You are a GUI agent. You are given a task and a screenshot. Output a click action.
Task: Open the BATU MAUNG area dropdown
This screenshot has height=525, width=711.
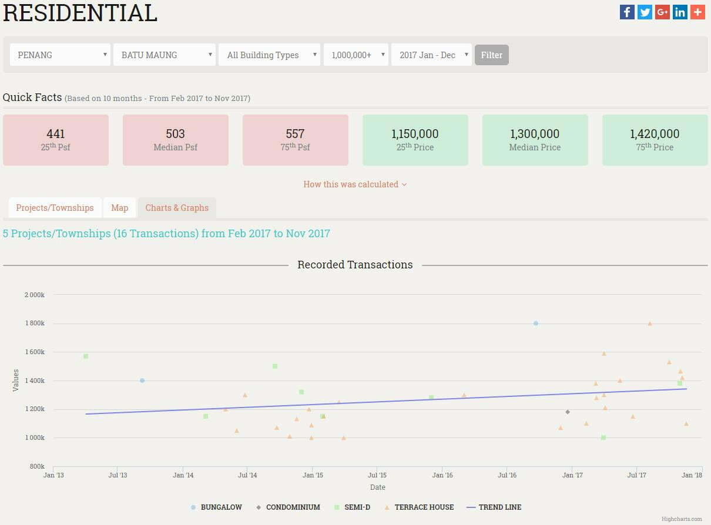tap(165, 55)
